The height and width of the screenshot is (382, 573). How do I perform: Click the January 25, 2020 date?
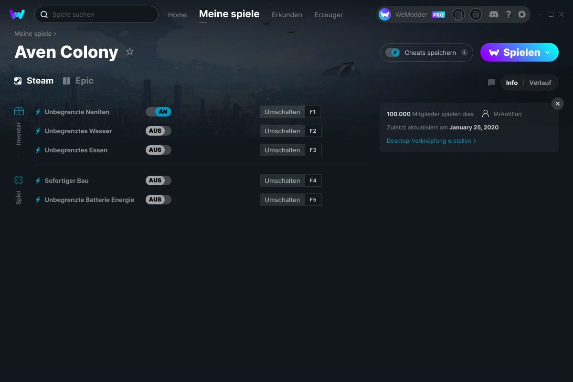point(474,127)
